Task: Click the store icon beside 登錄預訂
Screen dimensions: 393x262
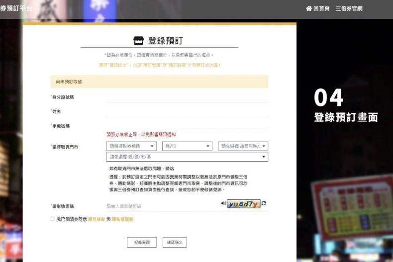Action: [x=139, y=41]
